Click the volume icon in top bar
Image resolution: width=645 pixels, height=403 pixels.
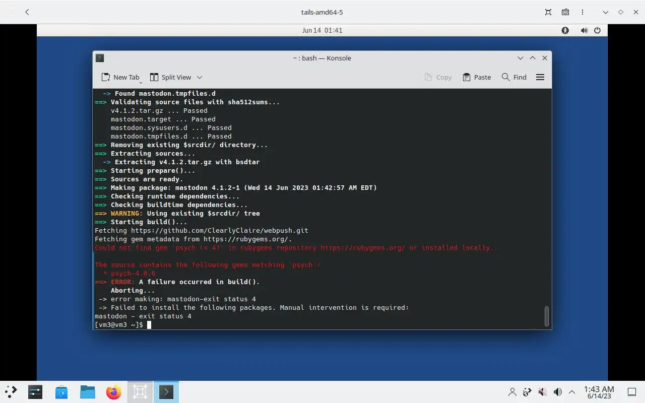[584, 30]
